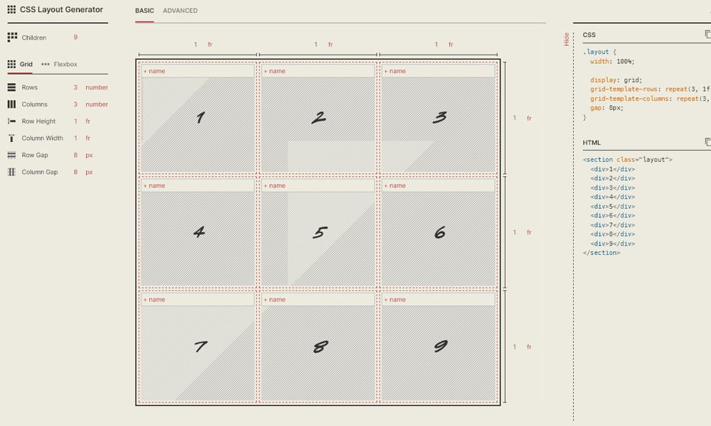The width and height of the screenshot is (711, 426).
Task: Click the Row Gap icon
Action: (12, 155)
